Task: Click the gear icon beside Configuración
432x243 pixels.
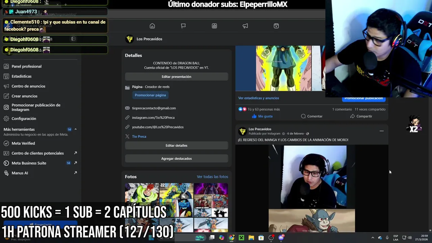Action: pyautogui.click(x=6, y=118)
